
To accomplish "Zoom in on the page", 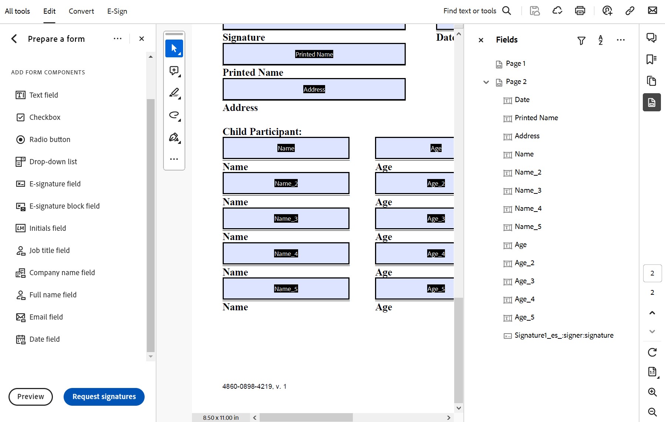I will click(652, 392).
